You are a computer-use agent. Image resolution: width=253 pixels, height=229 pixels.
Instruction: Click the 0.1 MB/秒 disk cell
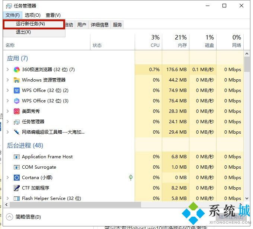coord(203,70)
